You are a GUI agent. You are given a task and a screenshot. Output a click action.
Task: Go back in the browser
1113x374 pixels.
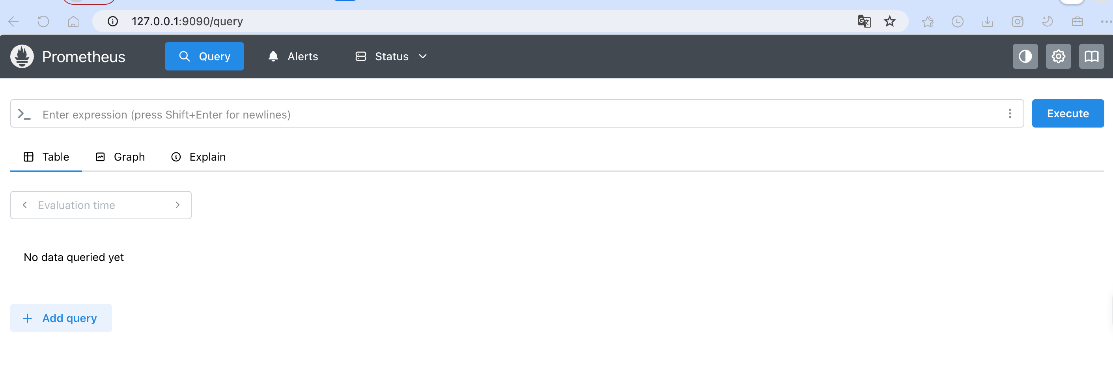13,22
